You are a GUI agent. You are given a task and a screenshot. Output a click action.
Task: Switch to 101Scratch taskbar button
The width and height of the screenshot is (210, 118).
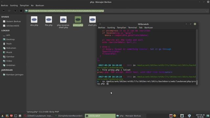pos(100,116)
